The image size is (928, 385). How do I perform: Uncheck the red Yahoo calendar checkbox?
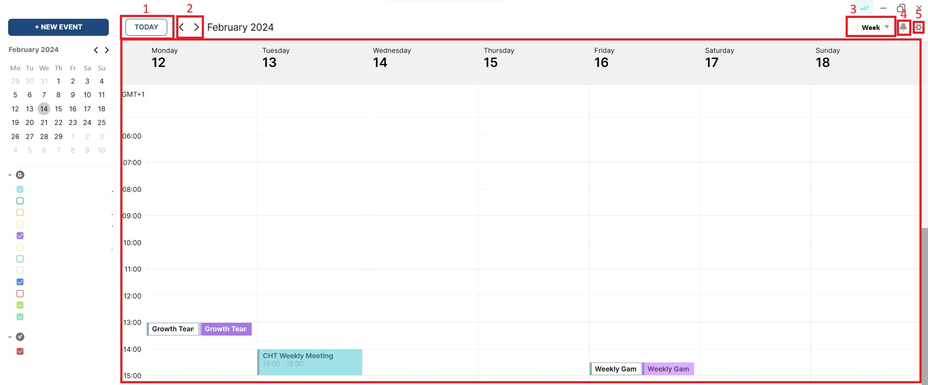20,351
